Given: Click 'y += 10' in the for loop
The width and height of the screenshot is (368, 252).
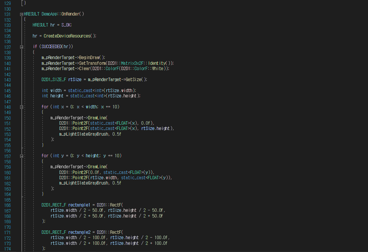Looking at the screenshot, I should [x=111, y=156].
